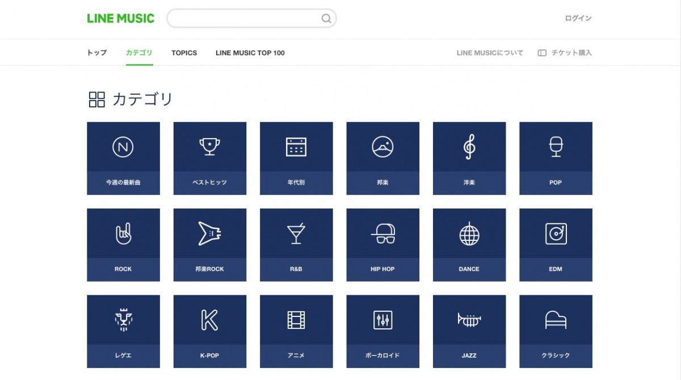Click the grid icon next to カテゴリ heading

pyautogui.click(x=97, y=99)
